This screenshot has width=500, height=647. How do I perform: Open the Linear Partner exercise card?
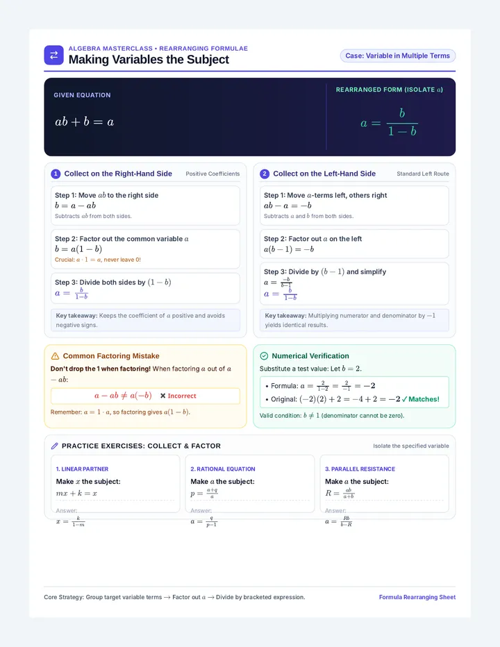[115, 484]
